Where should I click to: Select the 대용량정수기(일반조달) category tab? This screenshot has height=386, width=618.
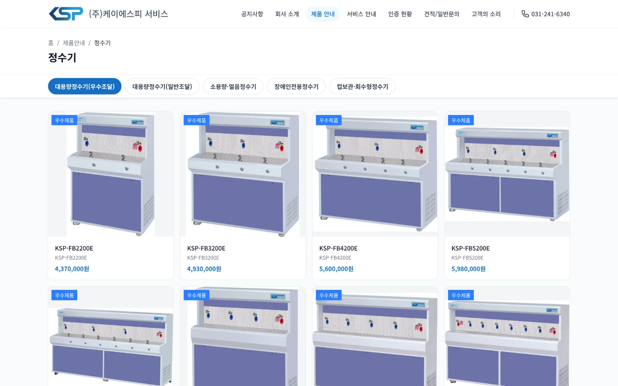point(162,86)
